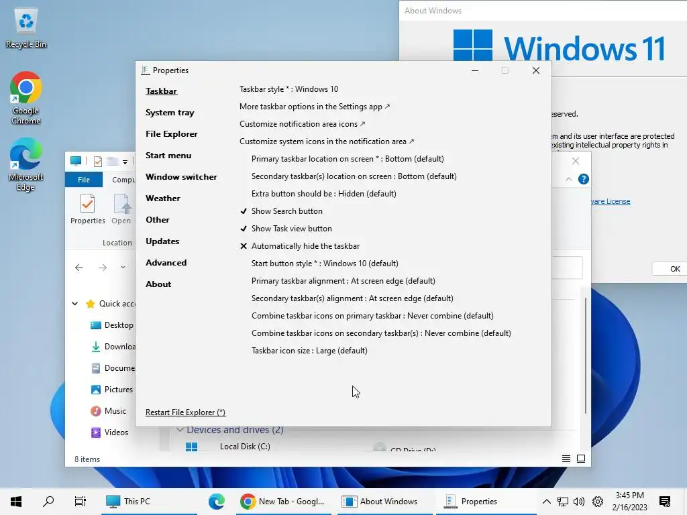The height and width of the screenshot is (515, 687).
Task: Collapse File Explorer ribbon chevron
Action: point(569,179)
